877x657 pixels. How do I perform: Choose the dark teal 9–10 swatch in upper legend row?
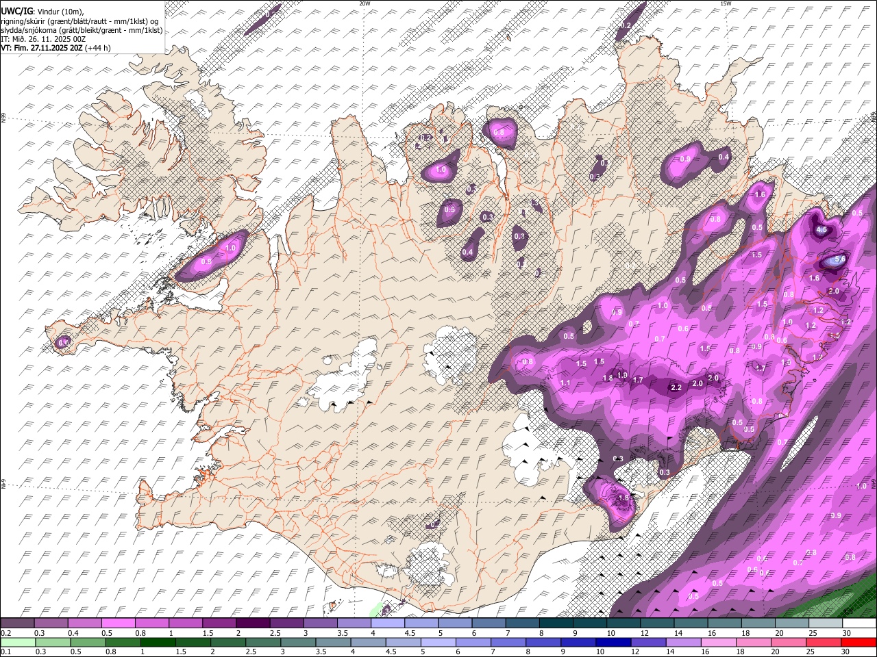590,623
